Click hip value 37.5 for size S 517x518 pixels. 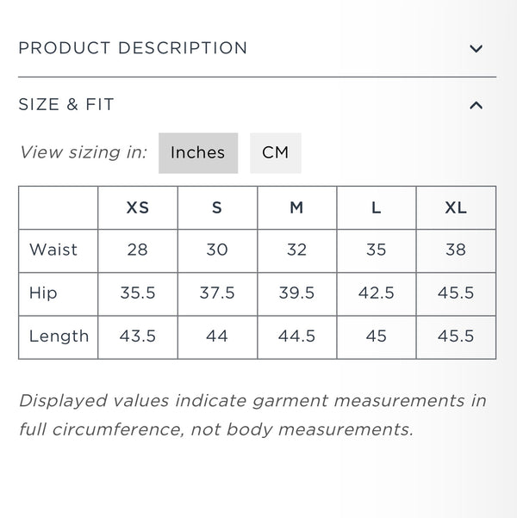tap(217, 293)
